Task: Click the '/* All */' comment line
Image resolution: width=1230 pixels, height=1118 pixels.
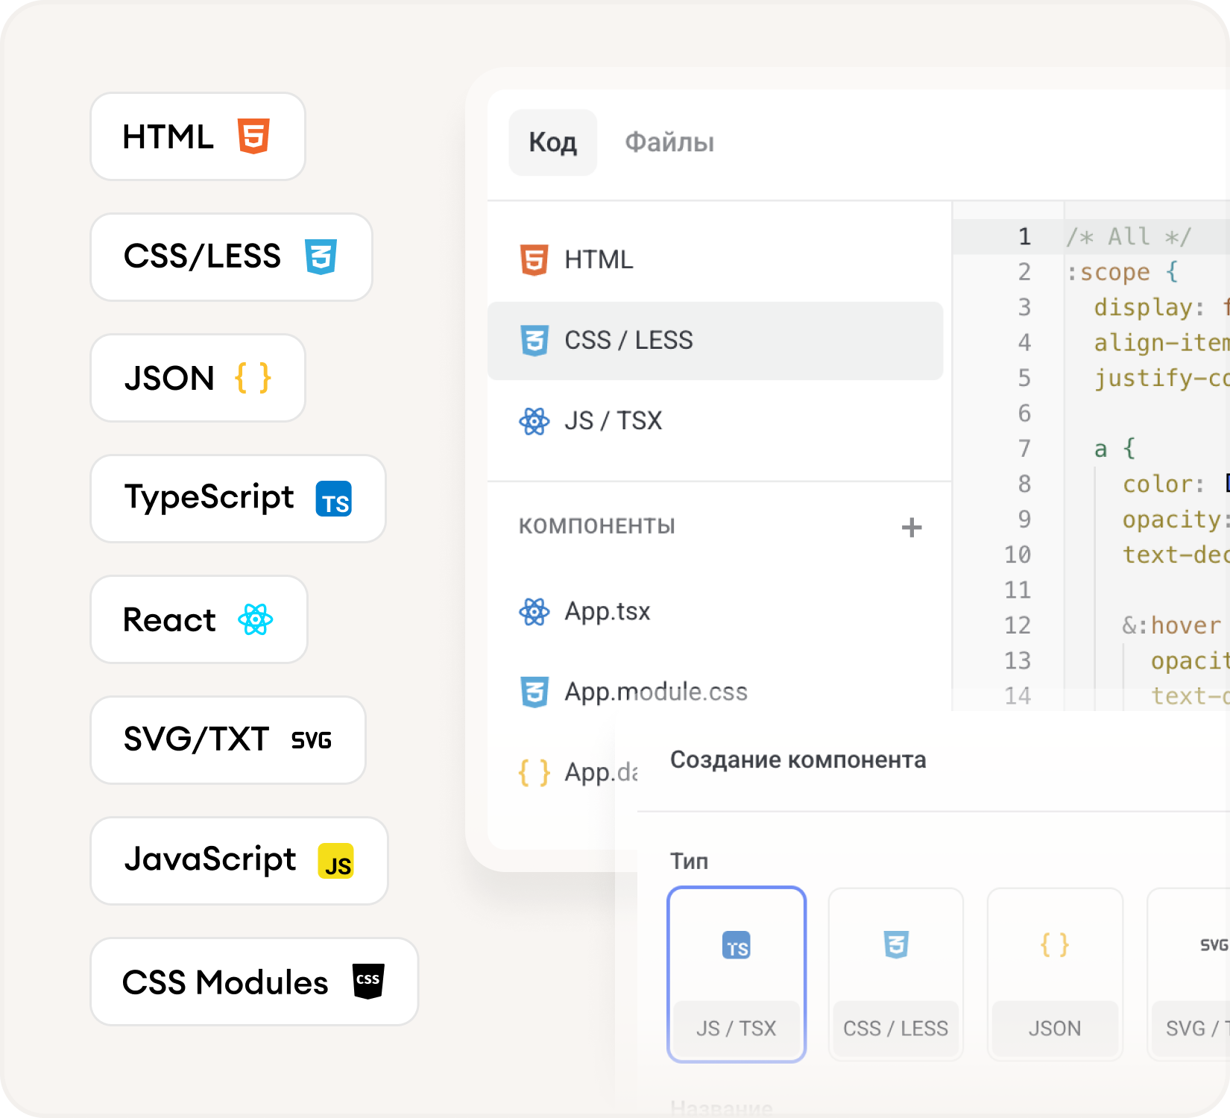Action: (x=1129, y=236)
